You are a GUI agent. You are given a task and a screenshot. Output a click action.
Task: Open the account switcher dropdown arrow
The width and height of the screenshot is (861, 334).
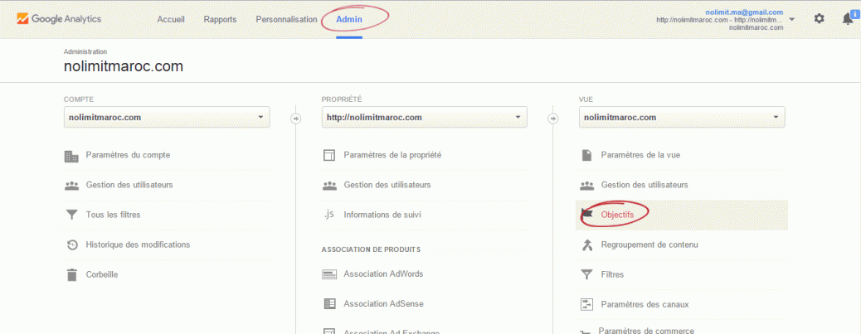tap(792, 19)
